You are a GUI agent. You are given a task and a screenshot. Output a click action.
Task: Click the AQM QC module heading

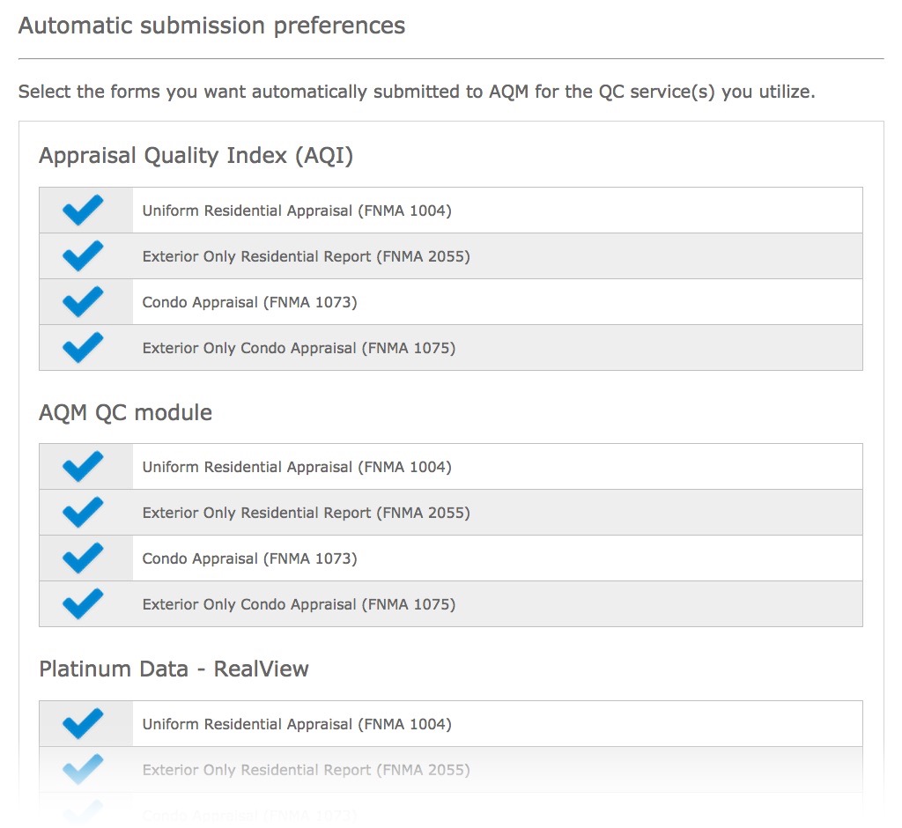pyautogui.click(x=125, y=413)
